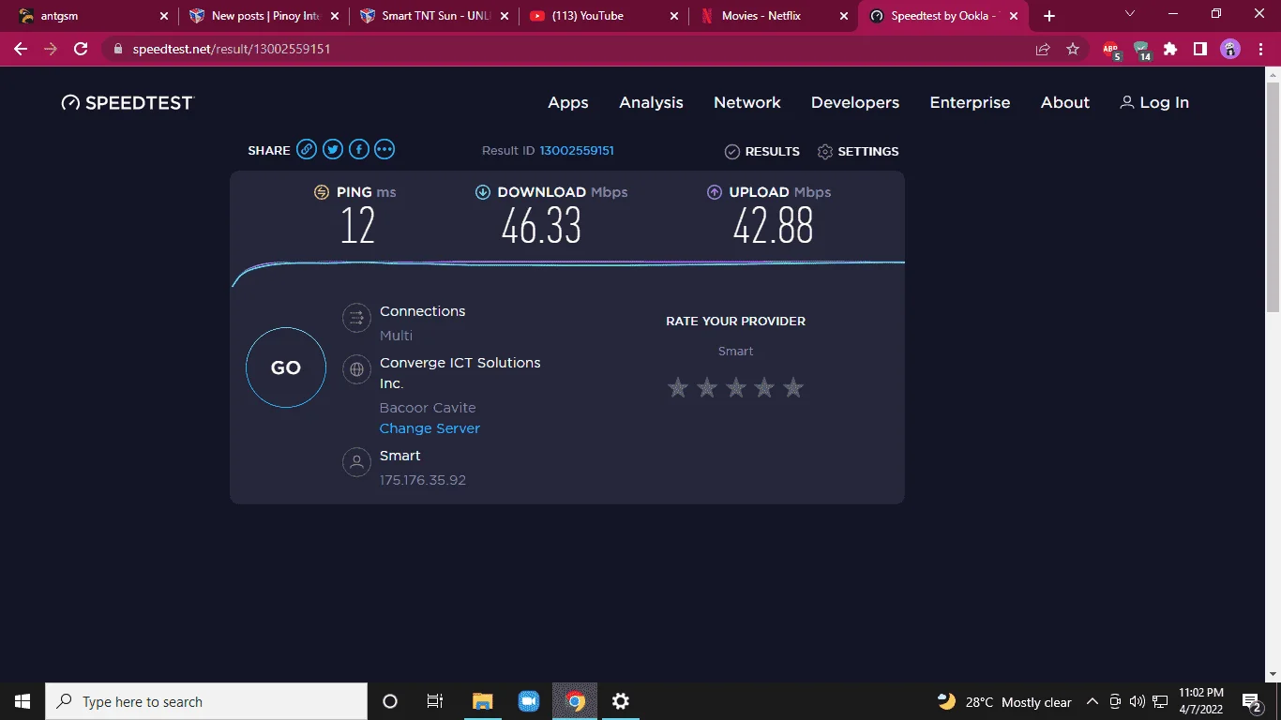Click the GO button to start test
Image resolution: width=1281 pixels, height=720 pixels.
tap(286, 367)
